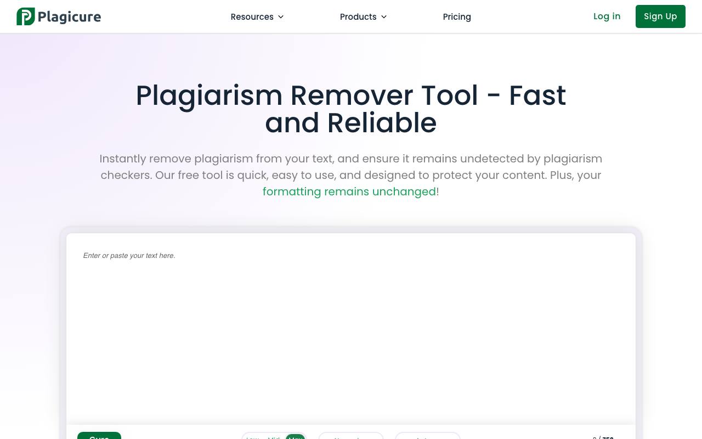Expand the chevron beside Products
702x439 pixels.
click(384, 17)
